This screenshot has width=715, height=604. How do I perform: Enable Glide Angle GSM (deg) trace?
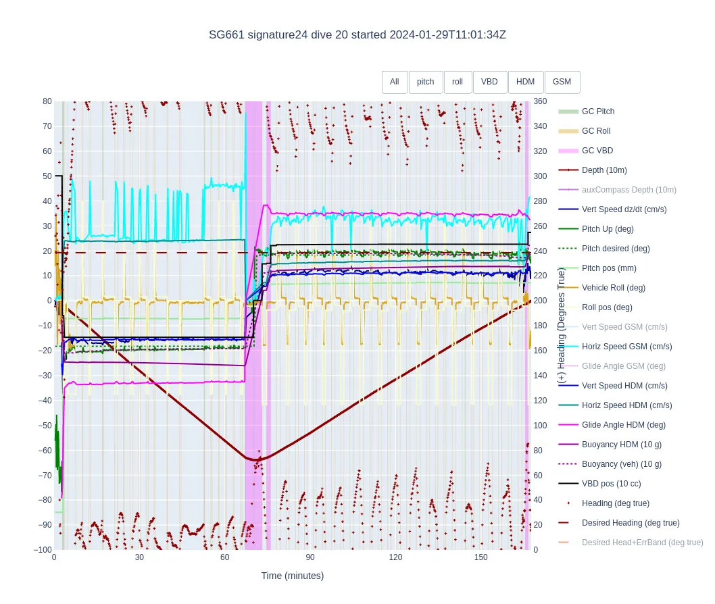tap(612, 366)
